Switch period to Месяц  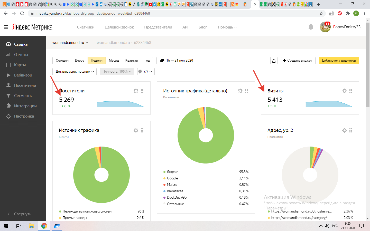click(x=114, y=61)
